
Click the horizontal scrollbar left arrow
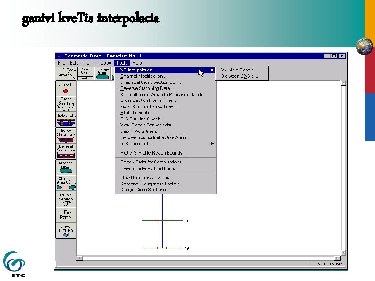[80, 258]
